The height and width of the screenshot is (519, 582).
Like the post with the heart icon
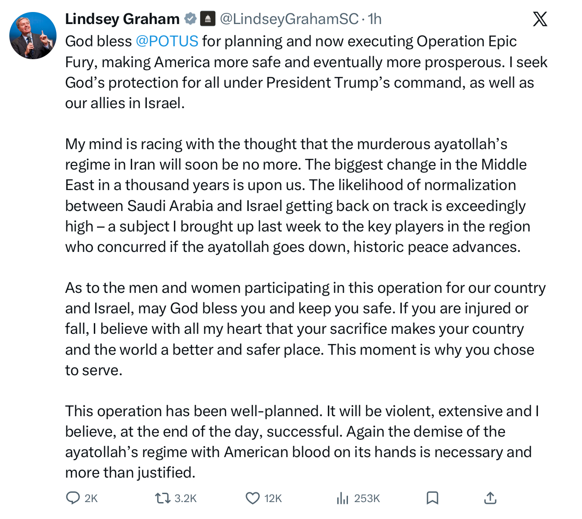[253, 498]
